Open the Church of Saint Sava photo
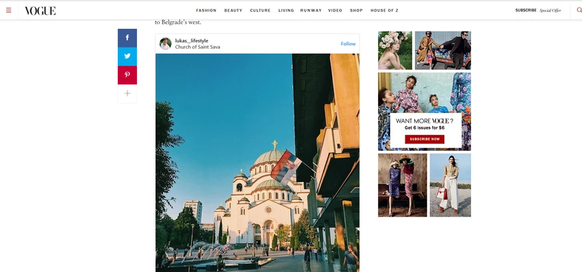The height and width of the screenshot is (272, 582). [x=257, y=163]
